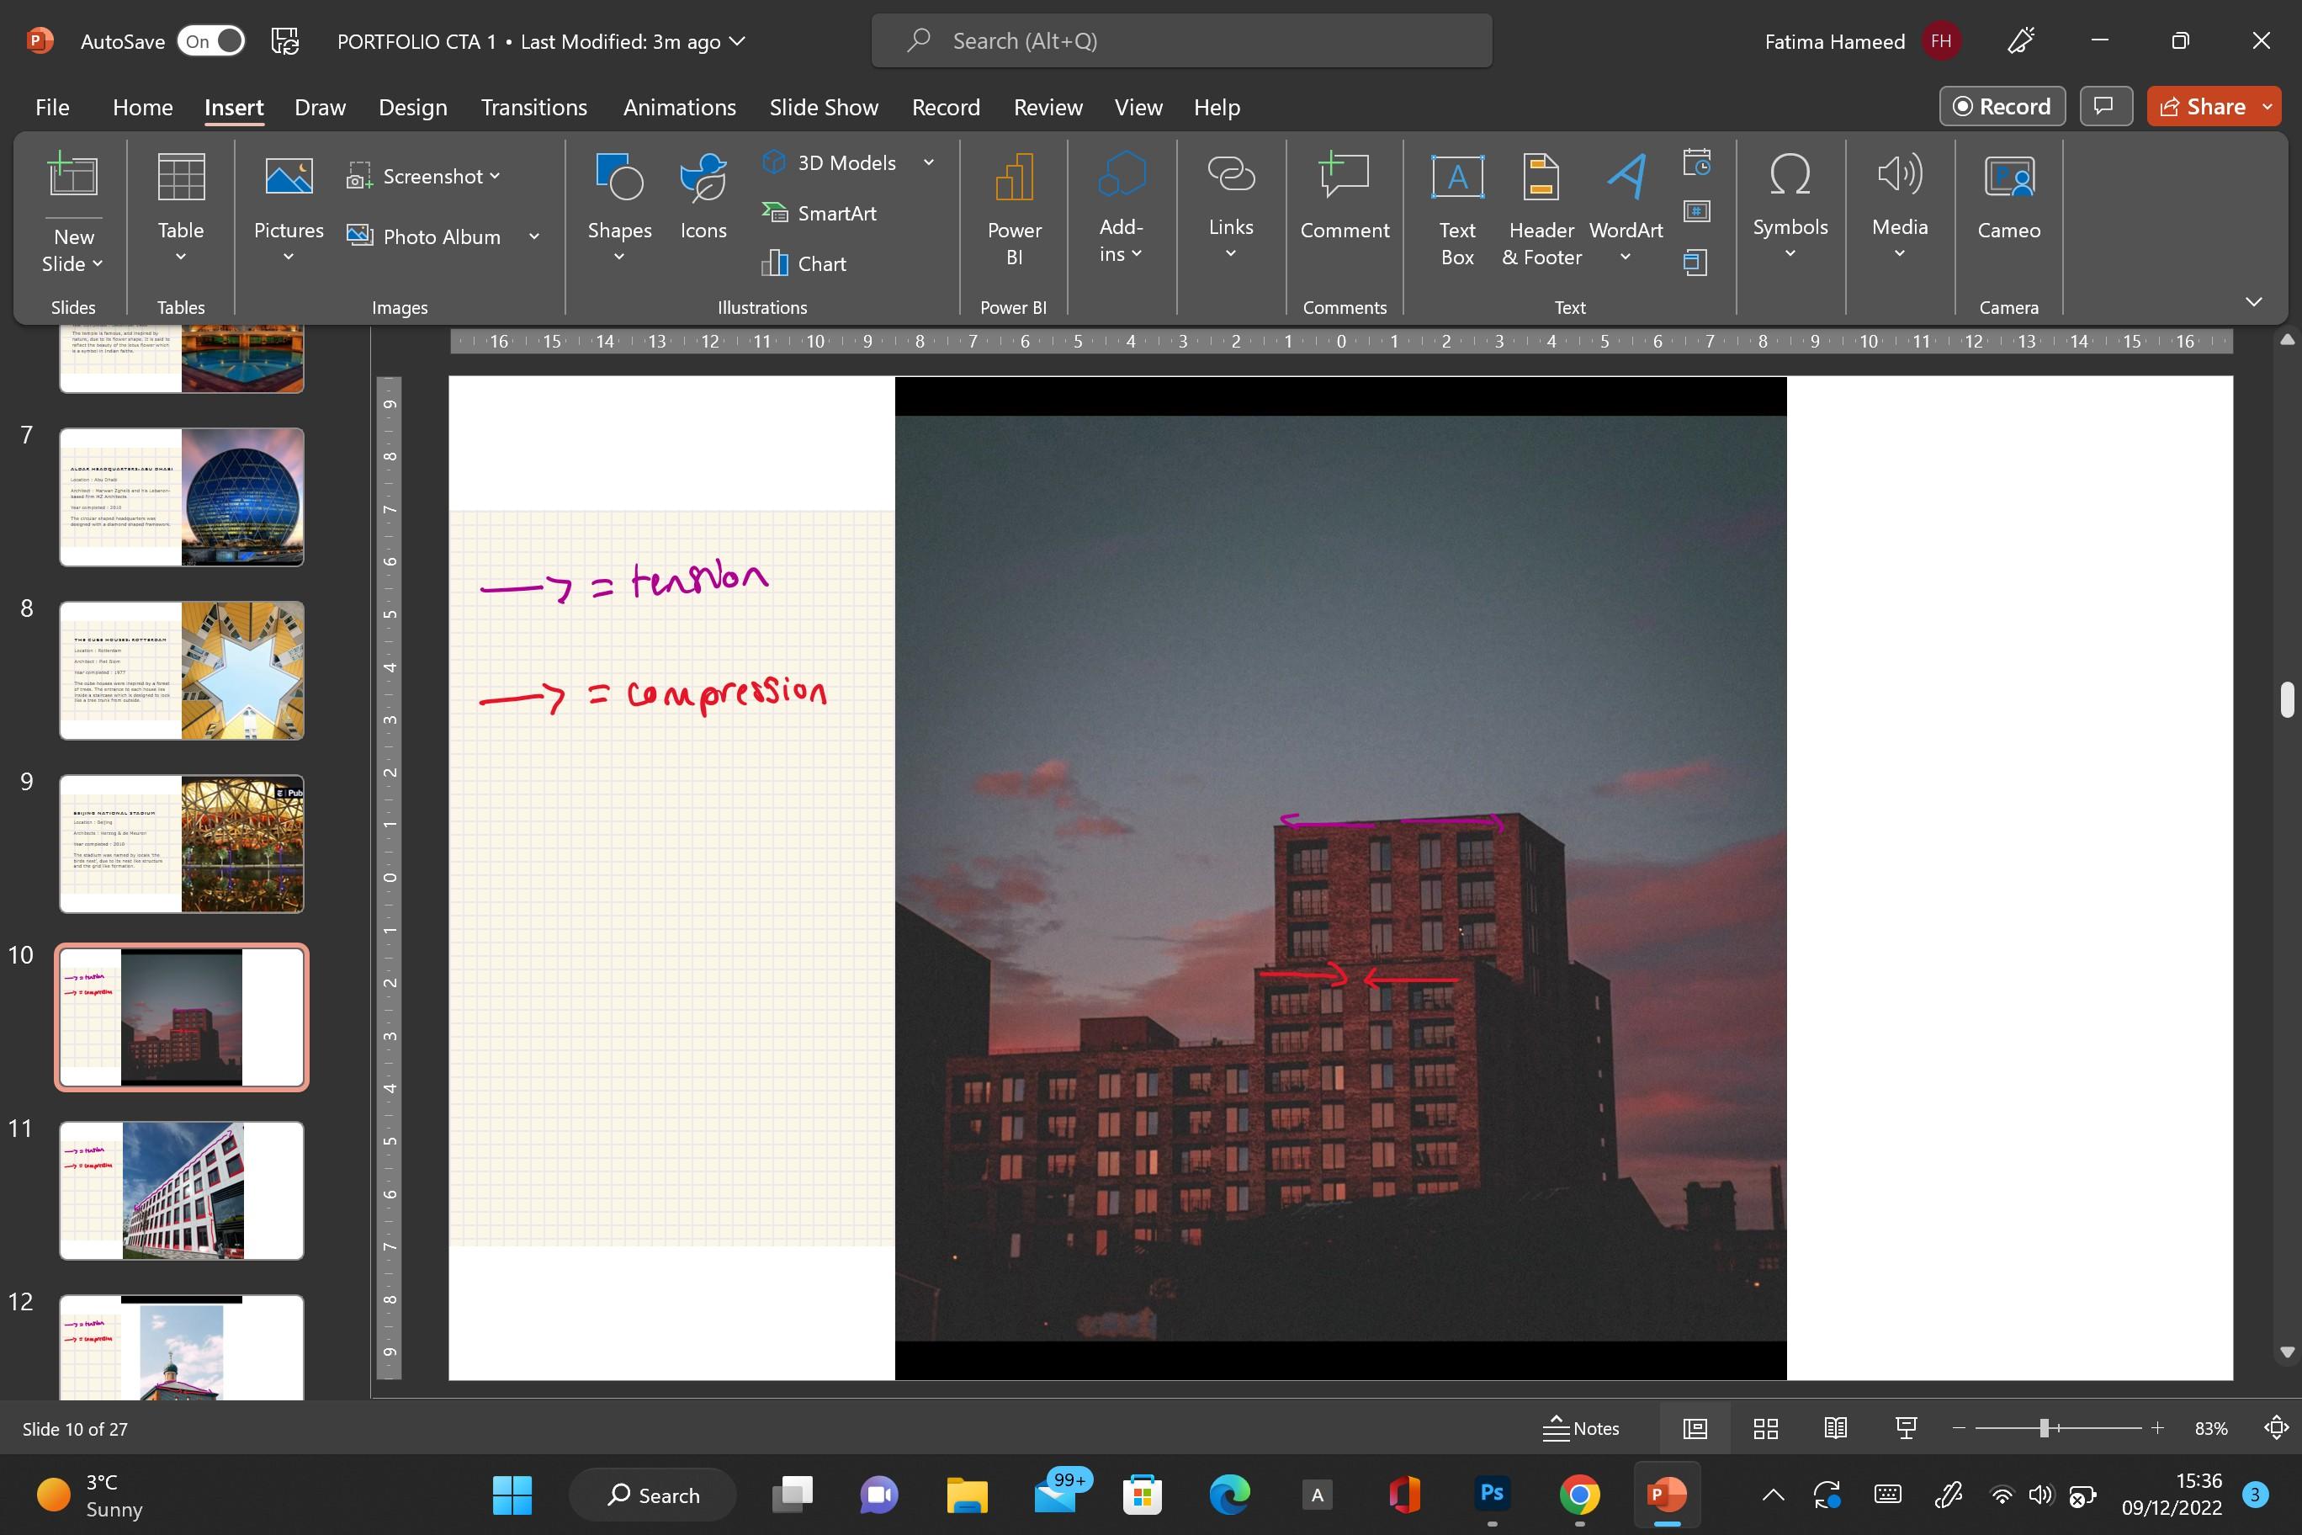Viewport: 2302px width, 1535px height.
Task: Toggle the AutoSave switch
Action: [x=211, y=41]
